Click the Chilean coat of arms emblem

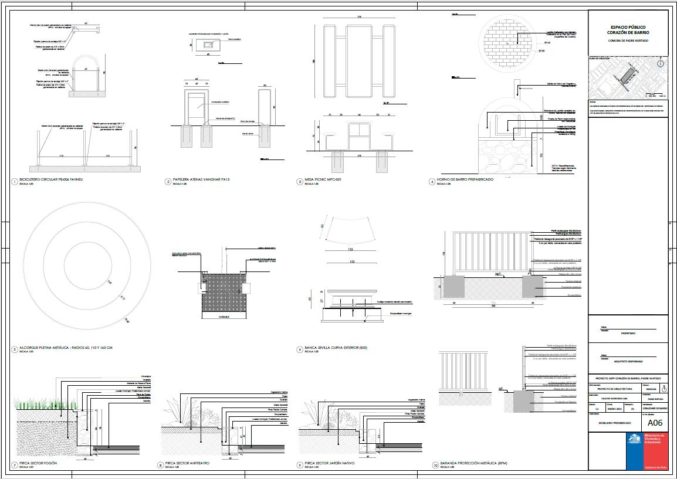[635, 439]
